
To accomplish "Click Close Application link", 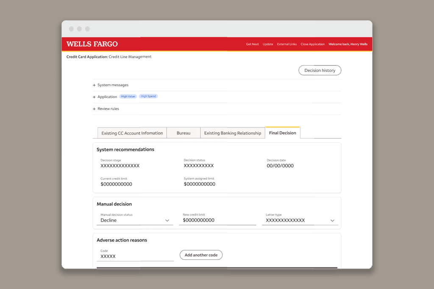I will 312,44.
